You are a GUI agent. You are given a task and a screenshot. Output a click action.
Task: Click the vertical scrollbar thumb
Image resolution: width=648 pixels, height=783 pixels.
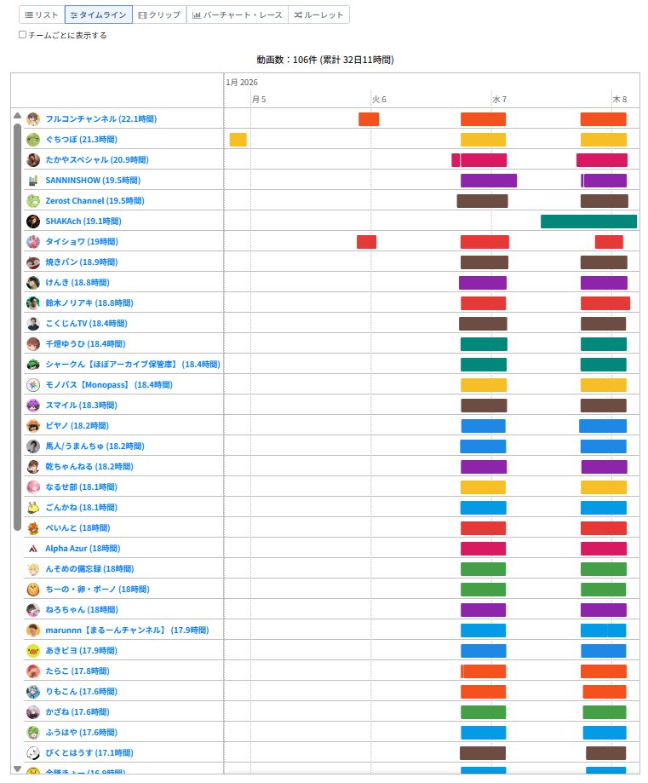[18, 327]
